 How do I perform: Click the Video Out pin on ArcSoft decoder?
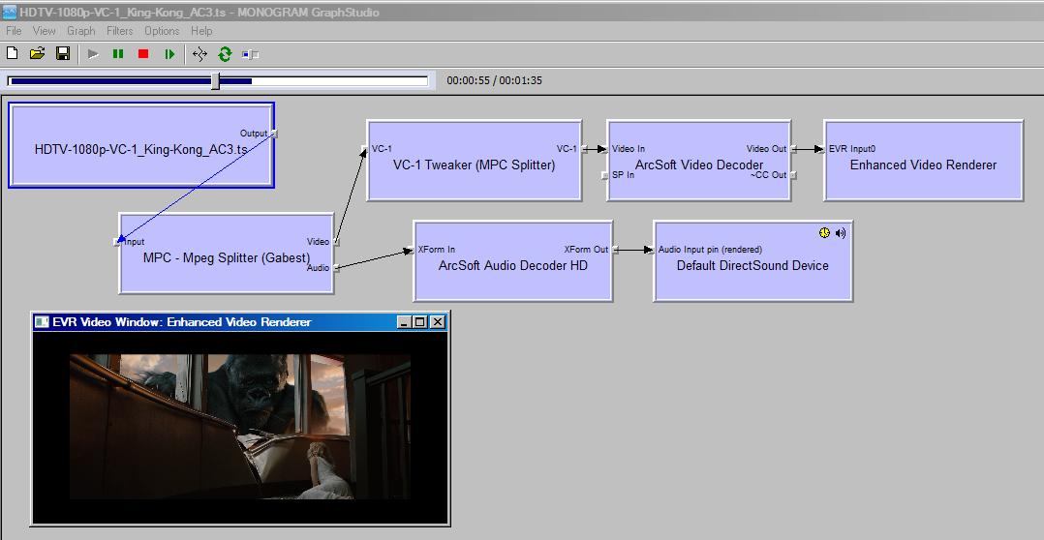pyautogui.click(x=793, y=149)
